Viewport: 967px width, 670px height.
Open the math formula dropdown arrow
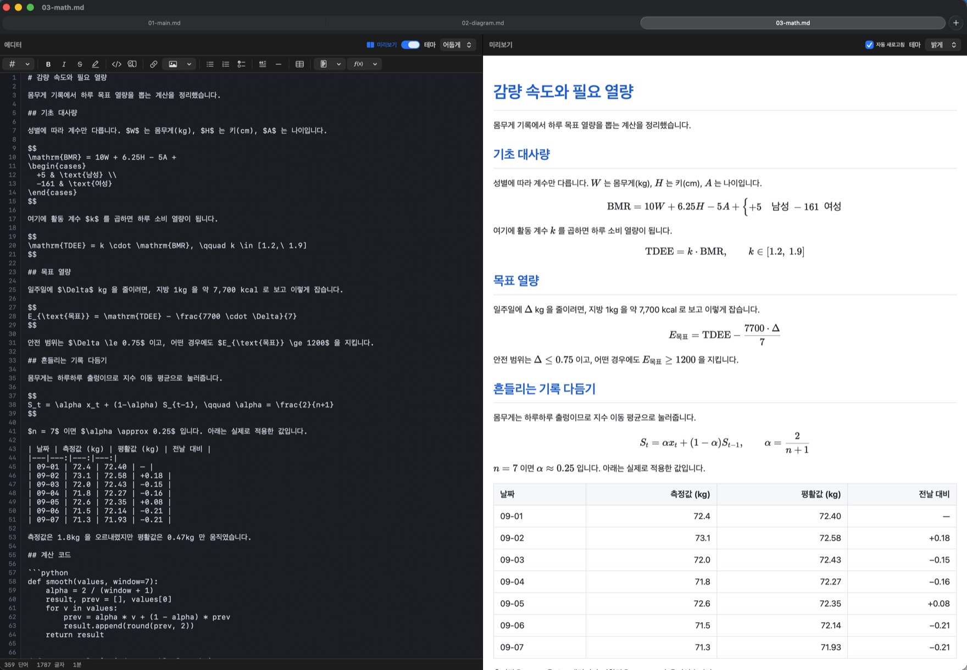(x=375, y=64)
